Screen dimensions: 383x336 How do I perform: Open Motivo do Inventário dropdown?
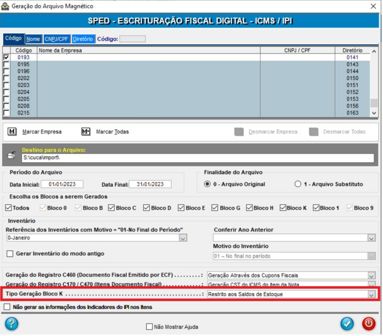[372, 256]
